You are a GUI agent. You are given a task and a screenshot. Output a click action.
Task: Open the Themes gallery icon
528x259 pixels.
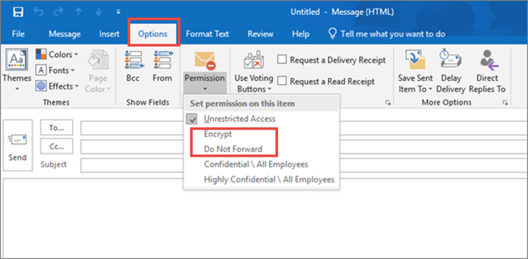click(x=17, y=61)
